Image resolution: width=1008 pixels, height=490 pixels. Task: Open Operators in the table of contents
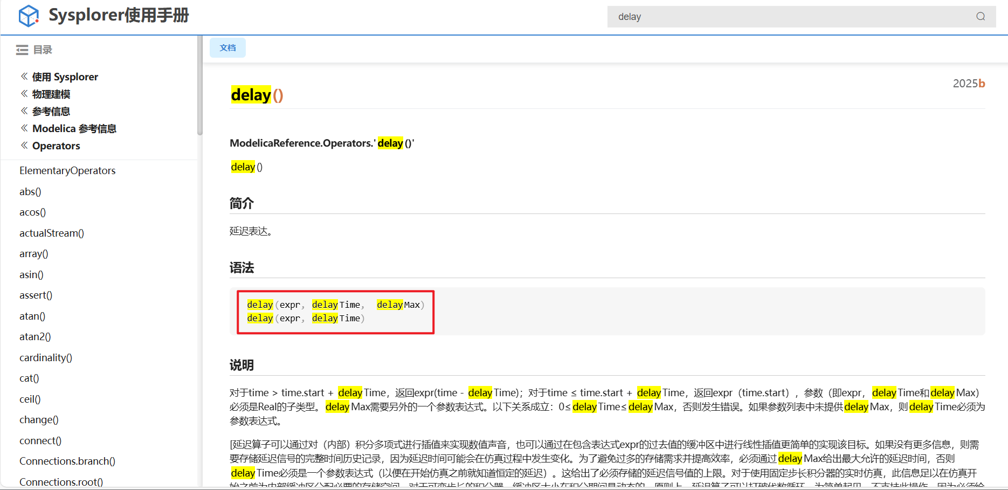pos(56,146)
